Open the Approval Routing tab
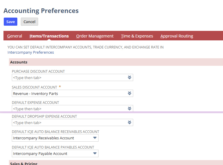 click(x=177, y=36)
